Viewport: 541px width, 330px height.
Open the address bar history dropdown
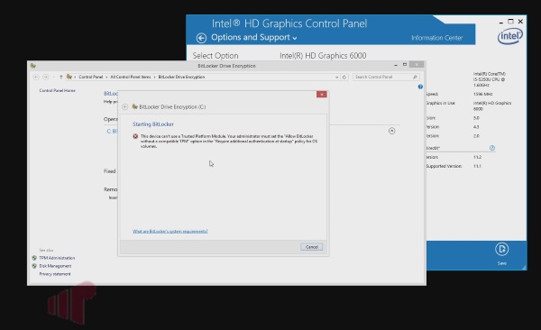[x=336, y=78]
